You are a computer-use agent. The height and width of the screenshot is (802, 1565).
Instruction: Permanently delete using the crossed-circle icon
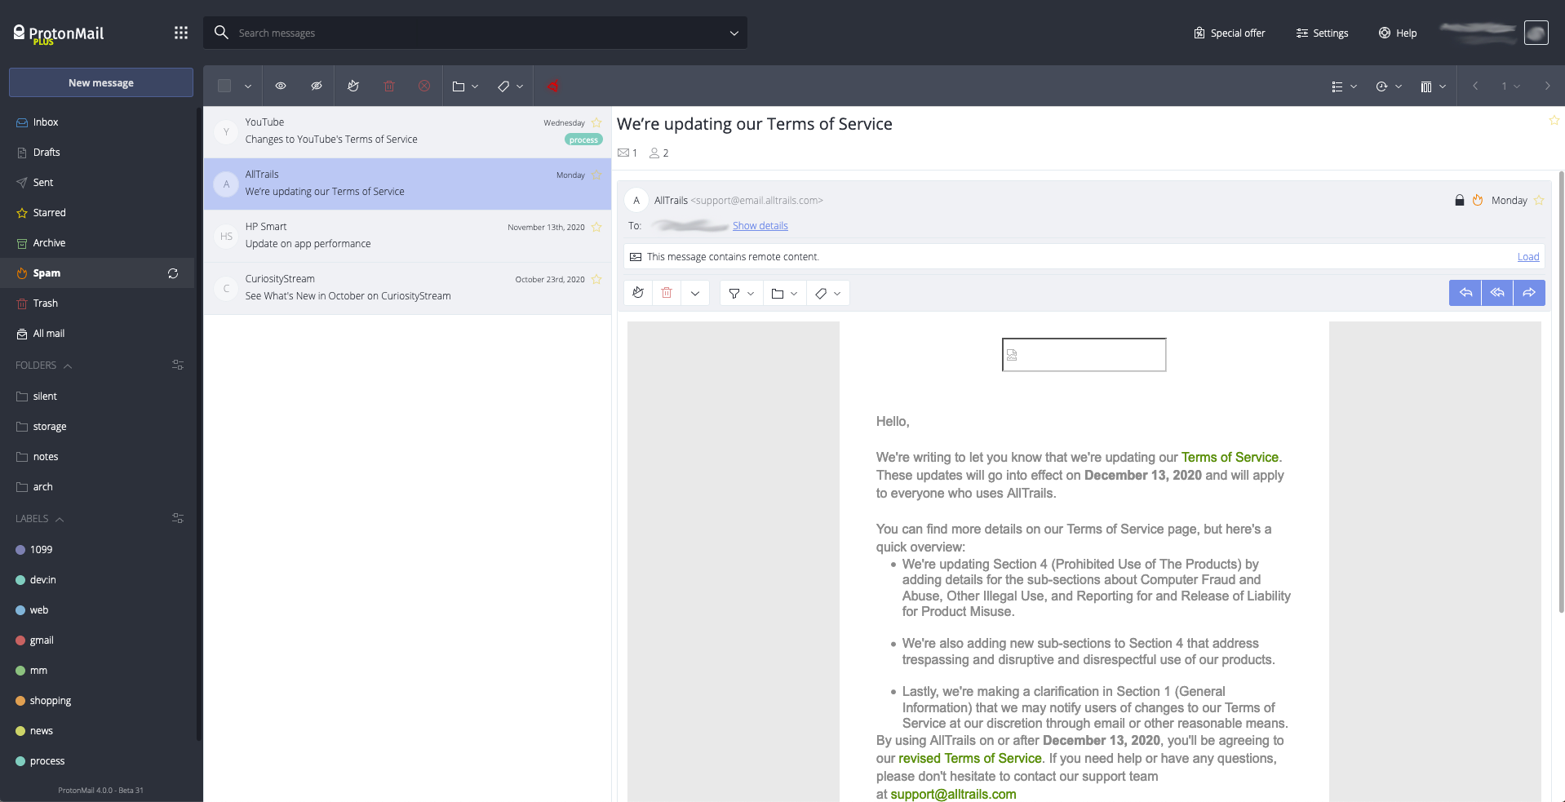[423, 86]
